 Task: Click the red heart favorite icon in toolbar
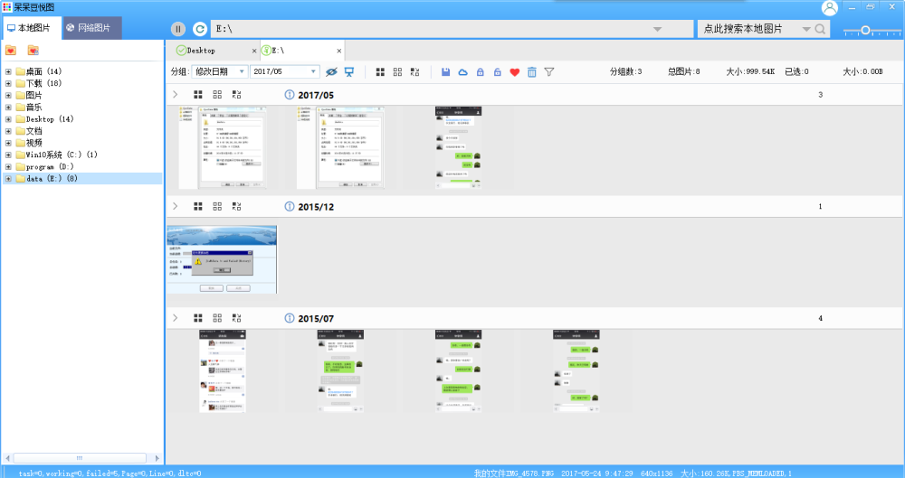tap(514, 72)
